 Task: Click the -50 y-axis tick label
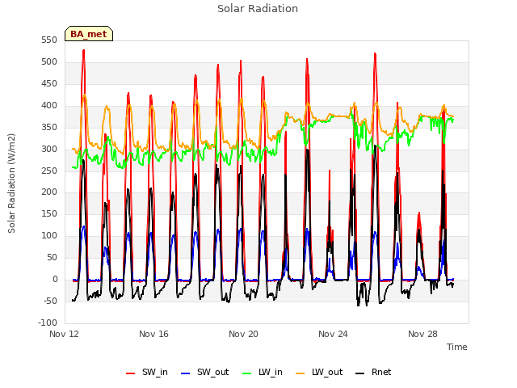pyautogui.click(x=50, y=301)
